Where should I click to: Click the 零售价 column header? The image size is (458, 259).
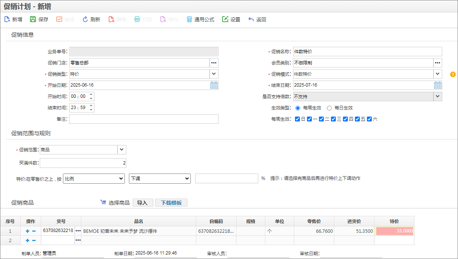pyautogui.click(x=314, y=221)
